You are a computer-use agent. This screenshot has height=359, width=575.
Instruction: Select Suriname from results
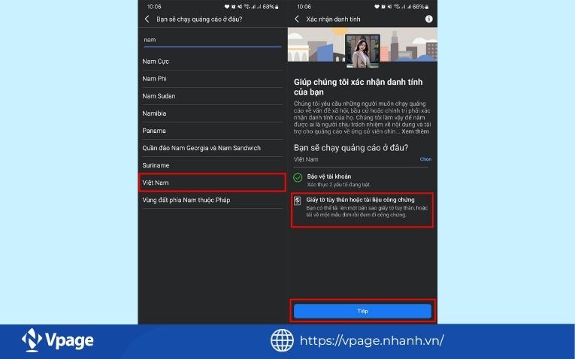click(x=156, y=165)
